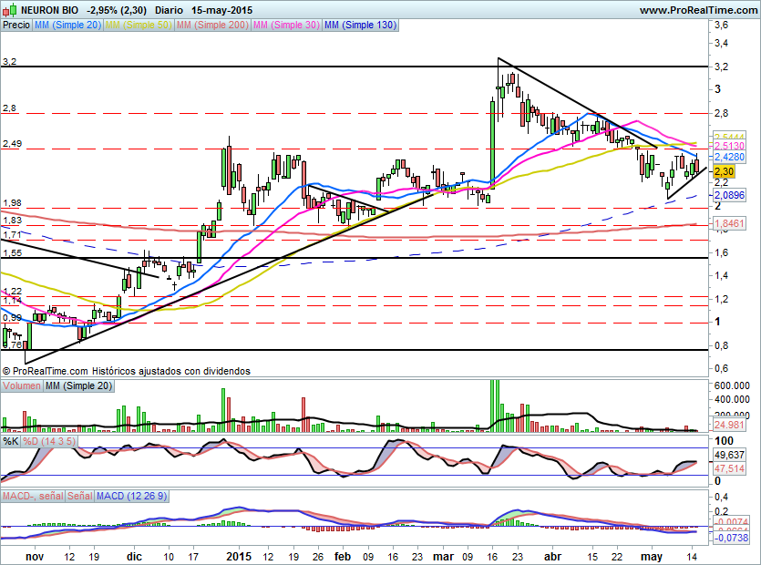This screenshot has height=565, width=761.
Task: Click the red Señal label
Action: tap(80, 496)
